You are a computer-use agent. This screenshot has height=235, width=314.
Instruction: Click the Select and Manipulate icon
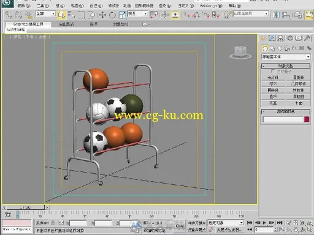point(165,15)
